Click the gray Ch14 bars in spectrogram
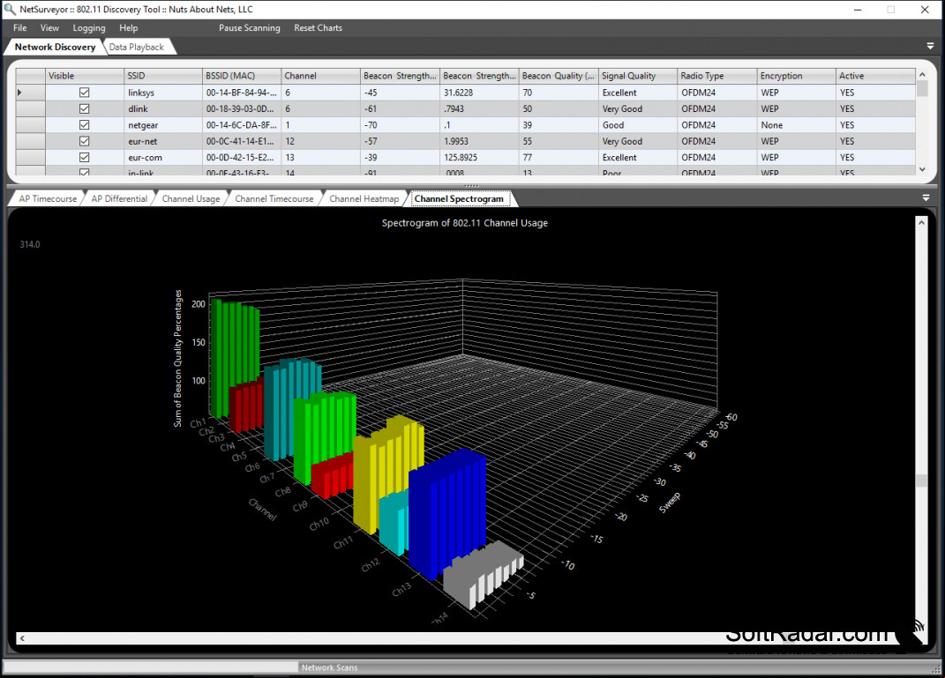Screen dimensions: 945x678 coord(482,575)
